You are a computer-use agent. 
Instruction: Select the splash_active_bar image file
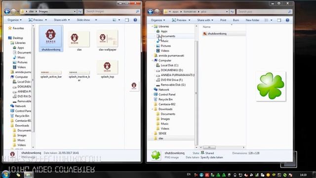(x=51, y=74)
